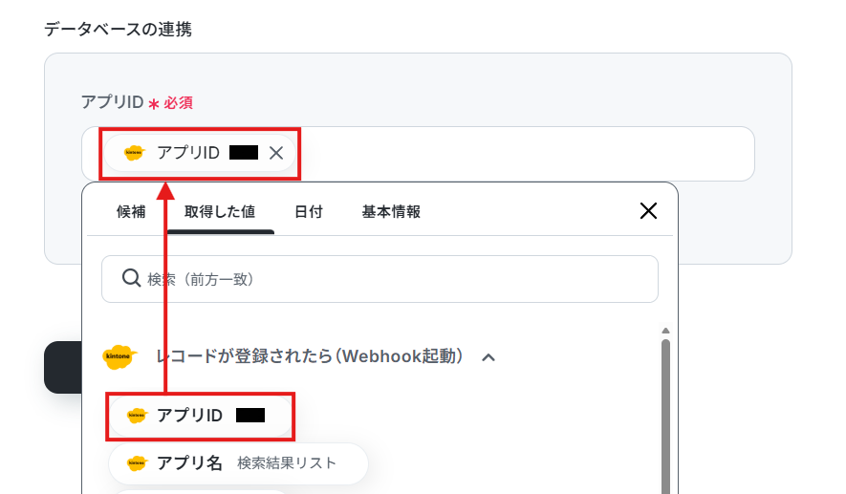846x494 pixels.
Task: Click kintone icon in selected アプリID chip
Action: (x=135, y=153)
